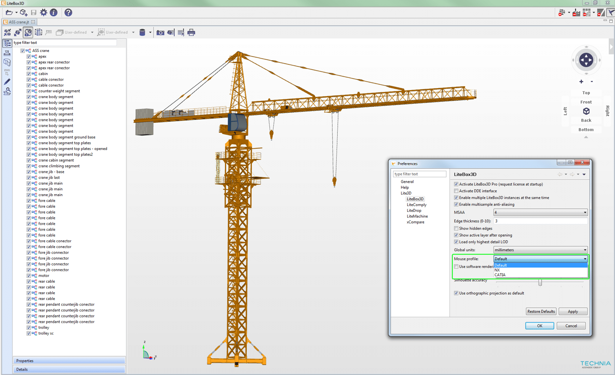Take a snapshot with the camera icon

coord(160,33)
